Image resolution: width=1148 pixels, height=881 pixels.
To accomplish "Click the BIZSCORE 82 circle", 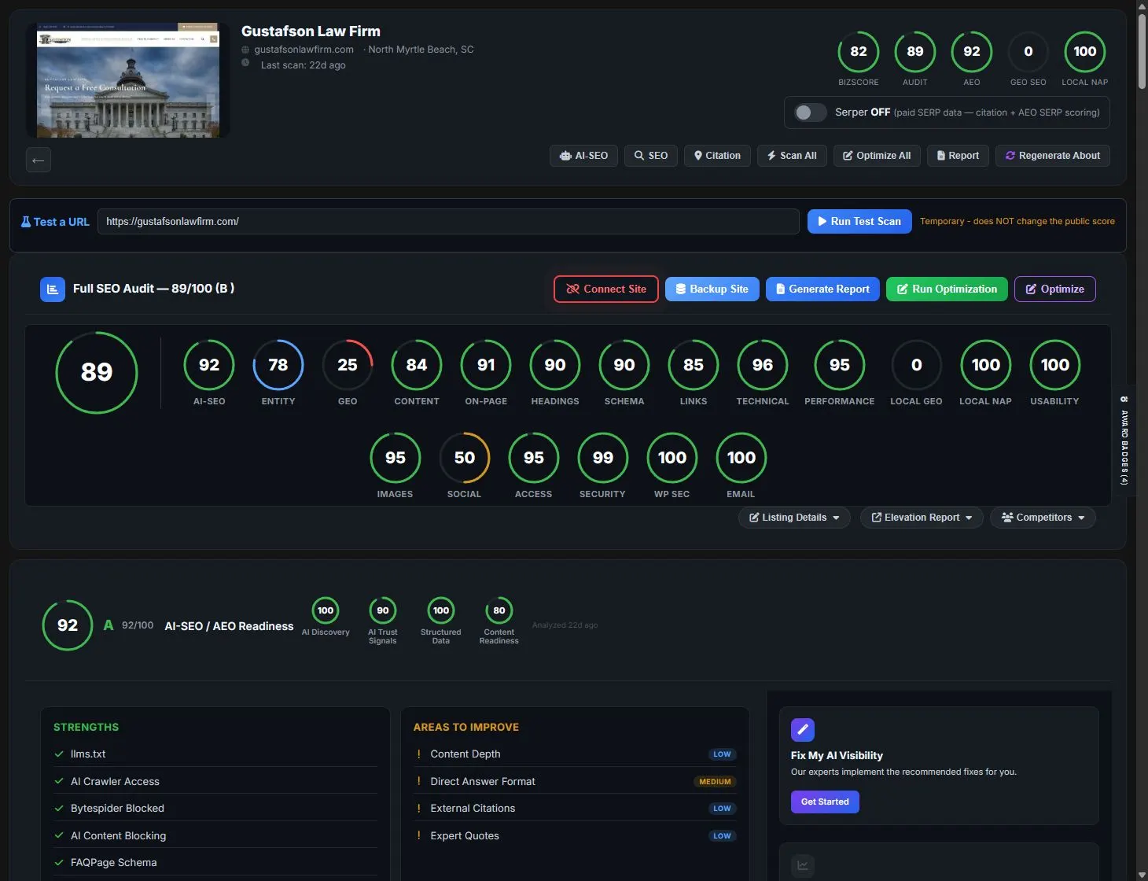I will tap(859, 52).
